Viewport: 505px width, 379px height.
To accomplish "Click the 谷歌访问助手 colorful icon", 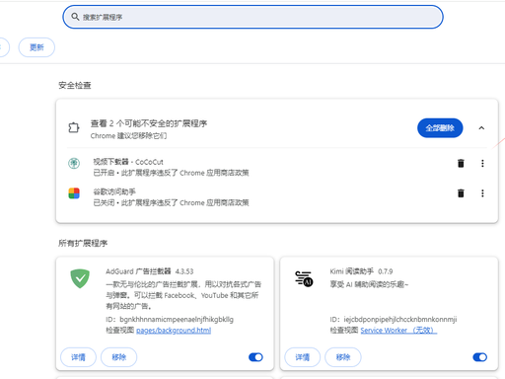I will [74, 193].
